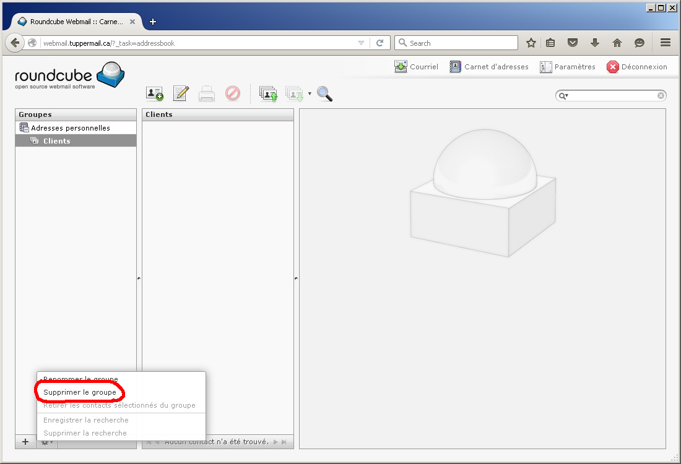Viewport: 681px width, 464px height.
Task: Open Courriel mail view
Action: pyautogui.click(x=416, y=67)
